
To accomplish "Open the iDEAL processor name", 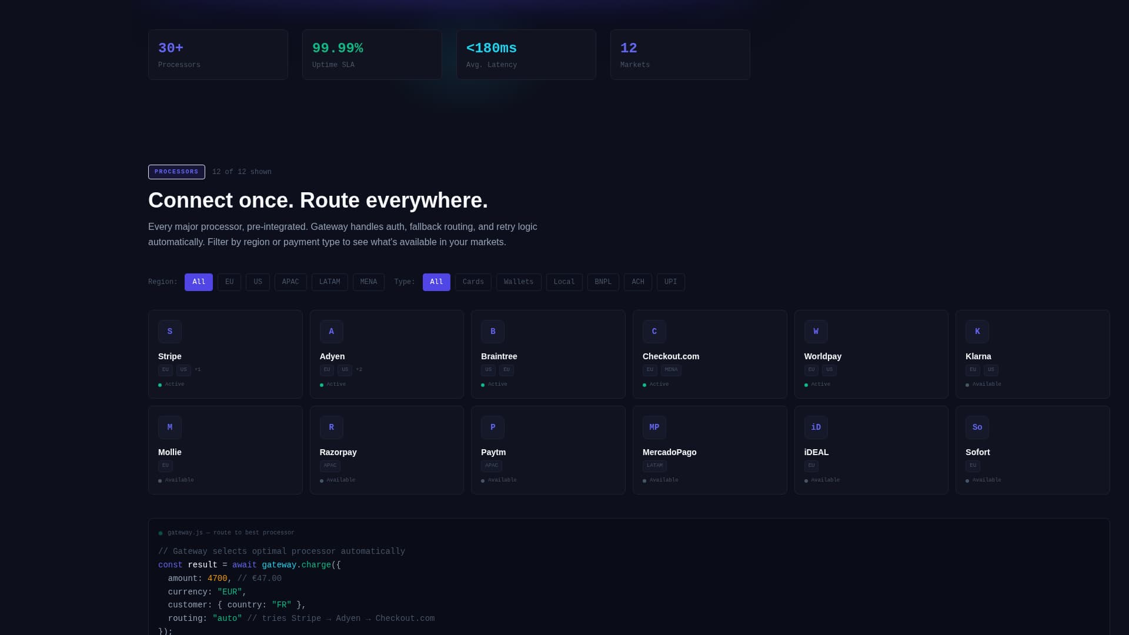I will (x=816, y=452).
